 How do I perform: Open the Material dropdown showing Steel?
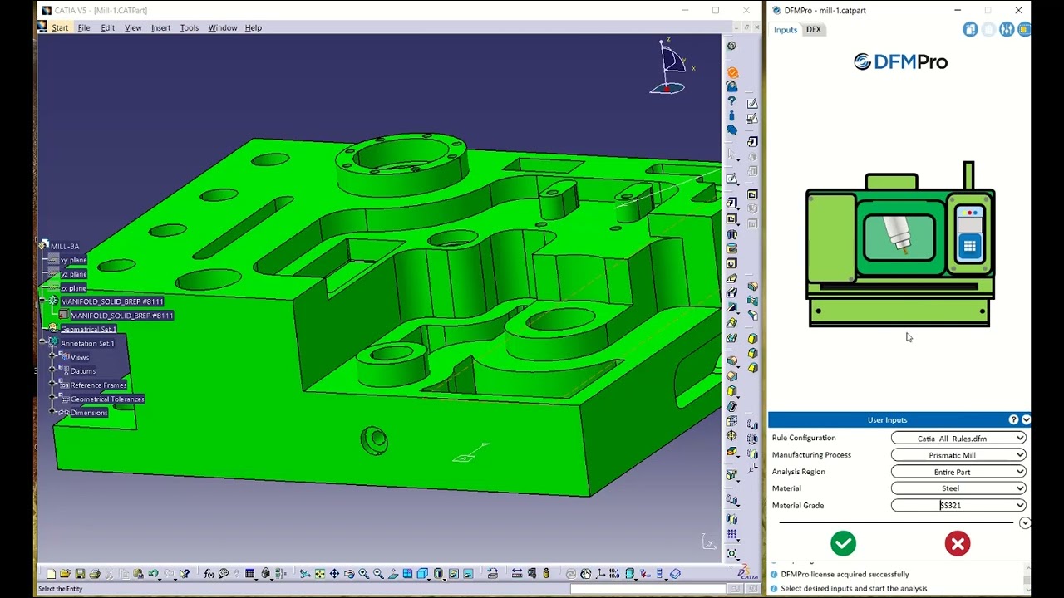coord(958,488)
